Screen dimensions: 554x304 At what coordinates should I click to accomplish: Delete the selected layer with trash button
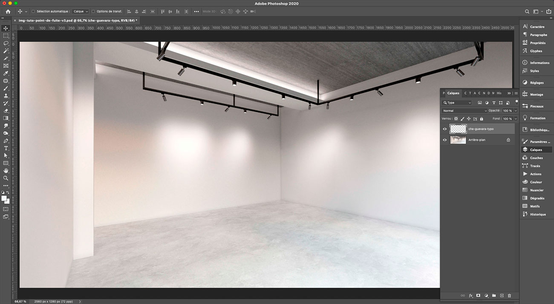509,295
